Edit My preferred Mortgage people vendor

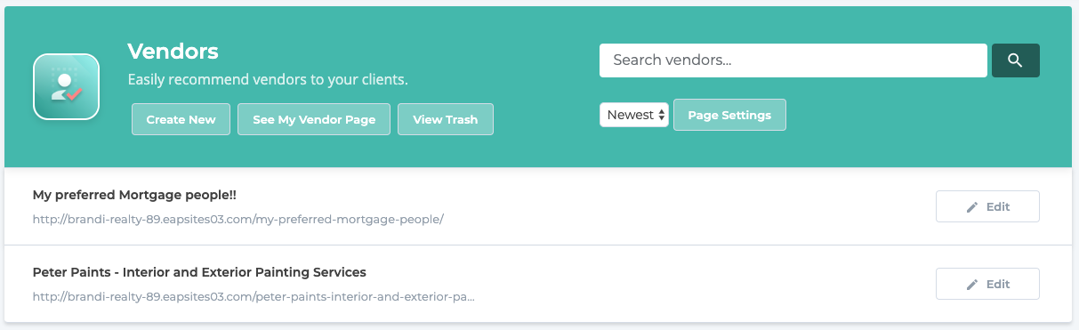(987, 206)
